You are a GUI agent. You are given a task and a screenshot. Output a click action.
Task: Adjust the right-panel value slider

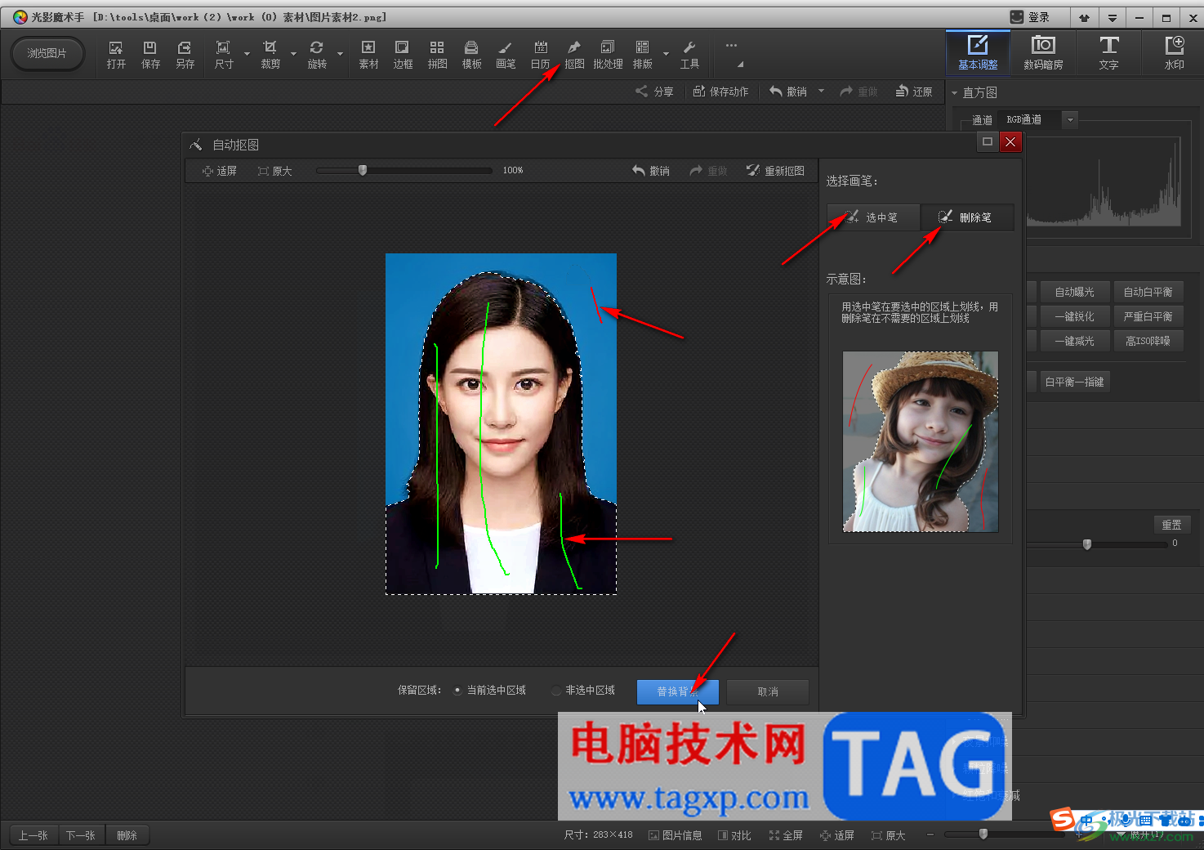(x=1087, y=544)
